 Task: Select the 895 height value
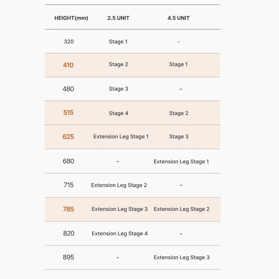68,257
